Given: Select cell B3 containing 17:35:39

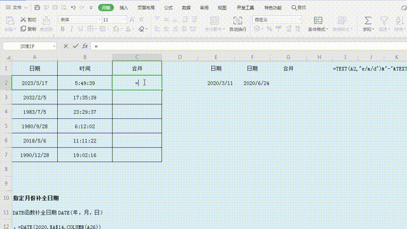Looking at the screenshot, I should [x=85, y=97].
